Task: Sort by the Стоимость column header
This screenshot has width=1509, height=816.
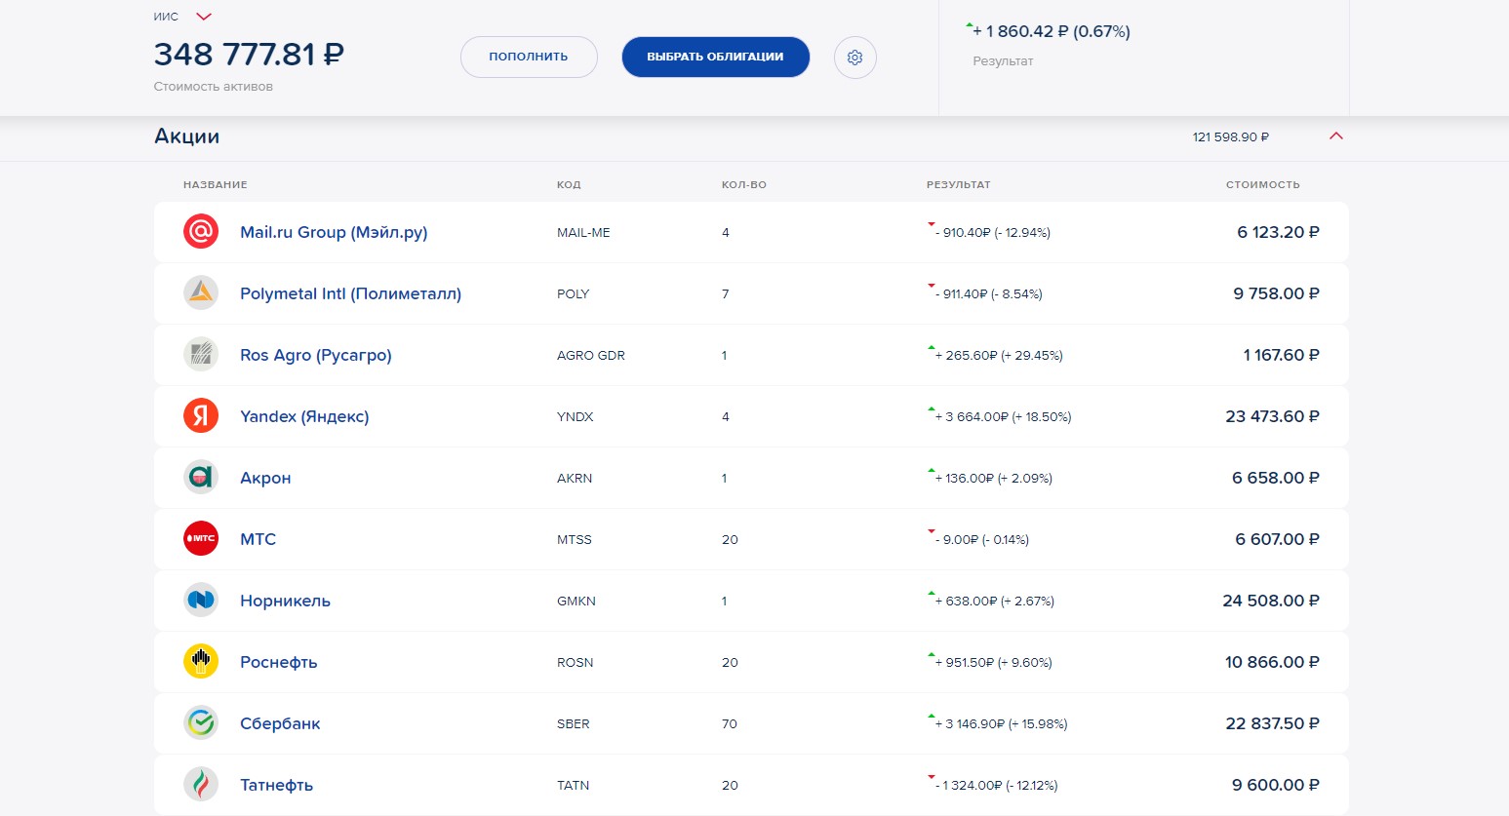Action: pos(1263,184)
